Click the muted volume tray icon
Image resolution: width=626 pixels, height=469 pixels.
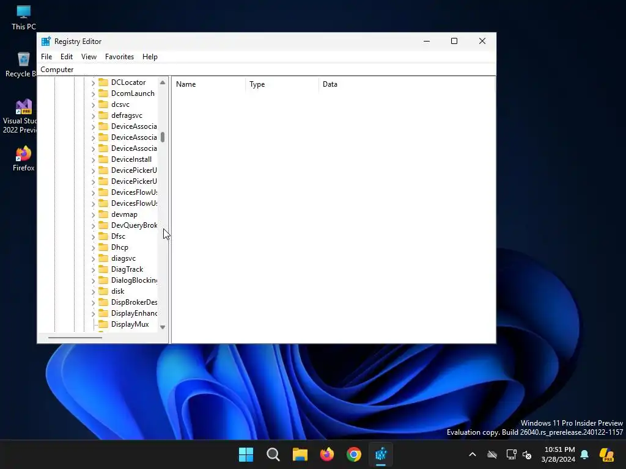coord(527,454)
